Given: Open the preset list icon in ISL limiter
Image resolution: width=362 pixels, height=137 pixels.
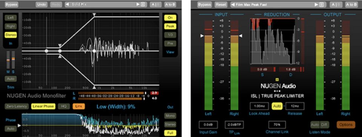Looking at the screenshot, I should click(x=321, y=5).
